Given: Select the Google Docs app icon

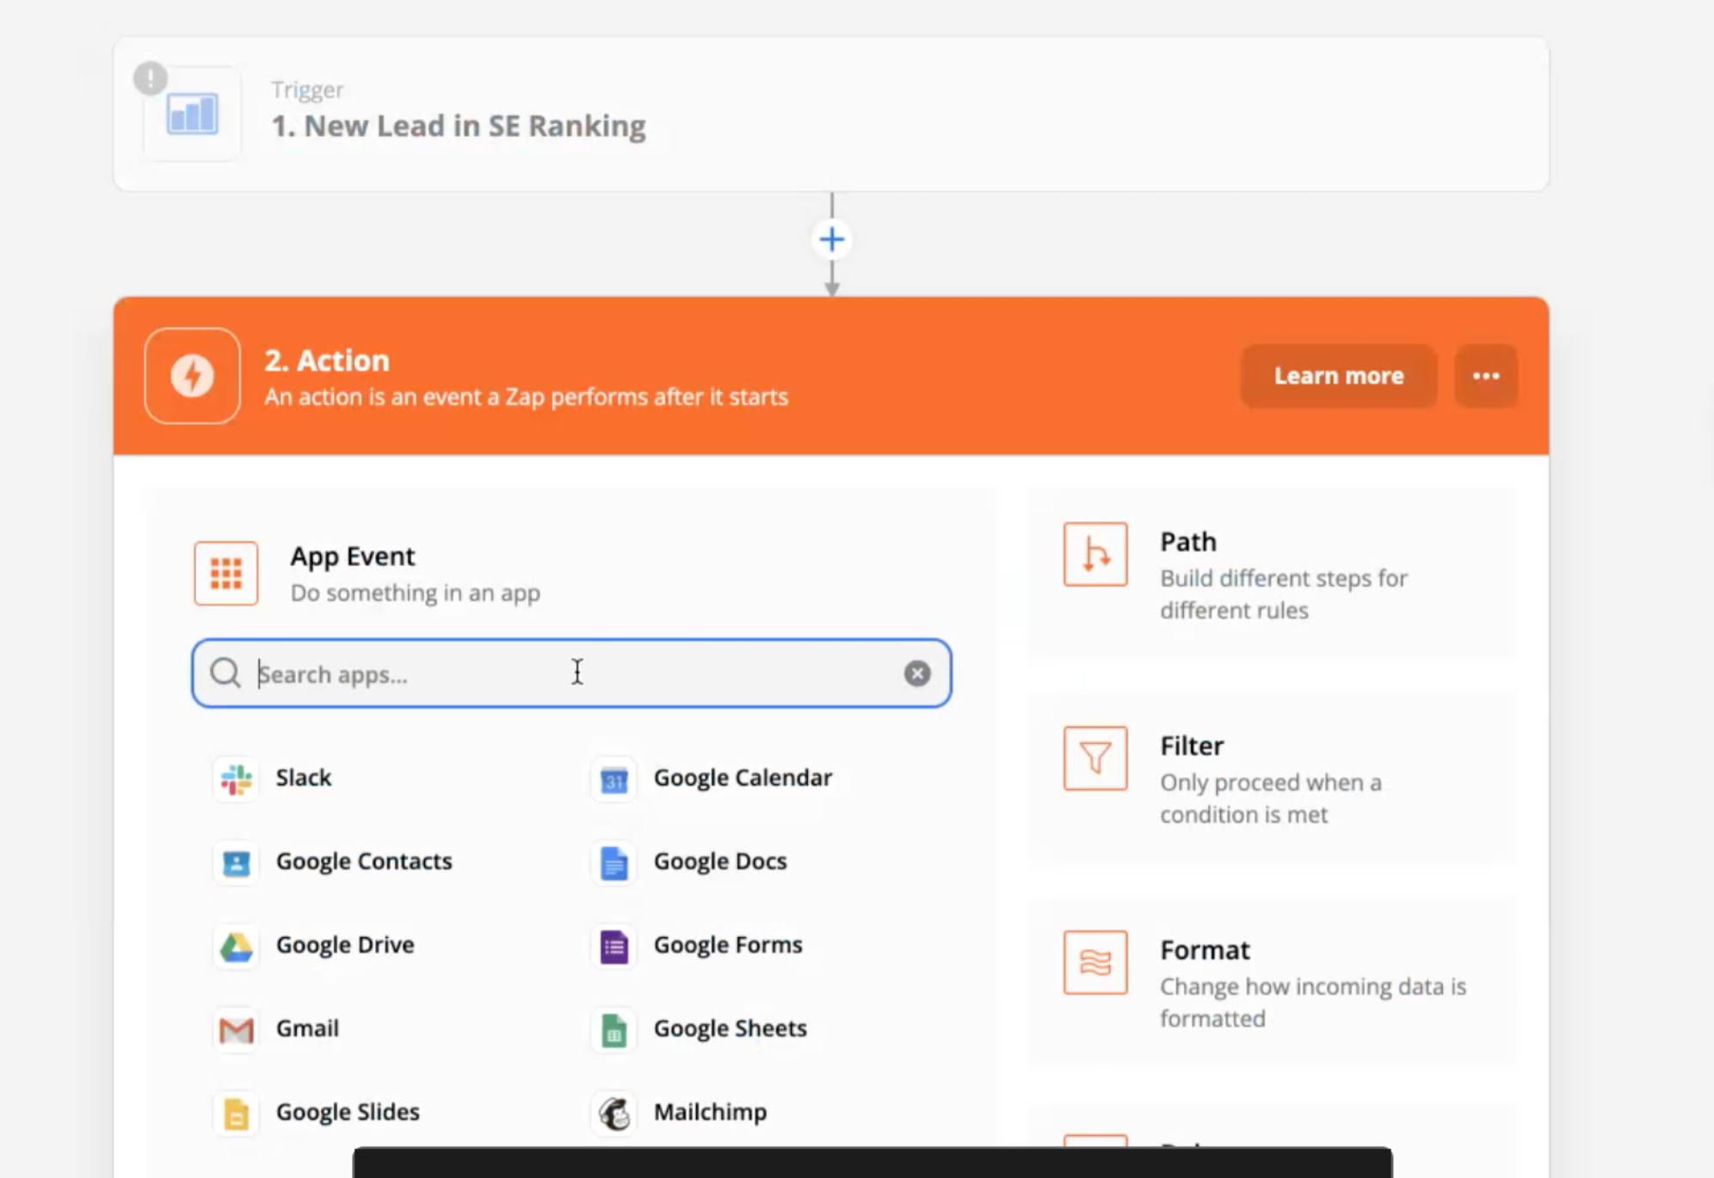Looking at the screenshot, I should [613, 862].
